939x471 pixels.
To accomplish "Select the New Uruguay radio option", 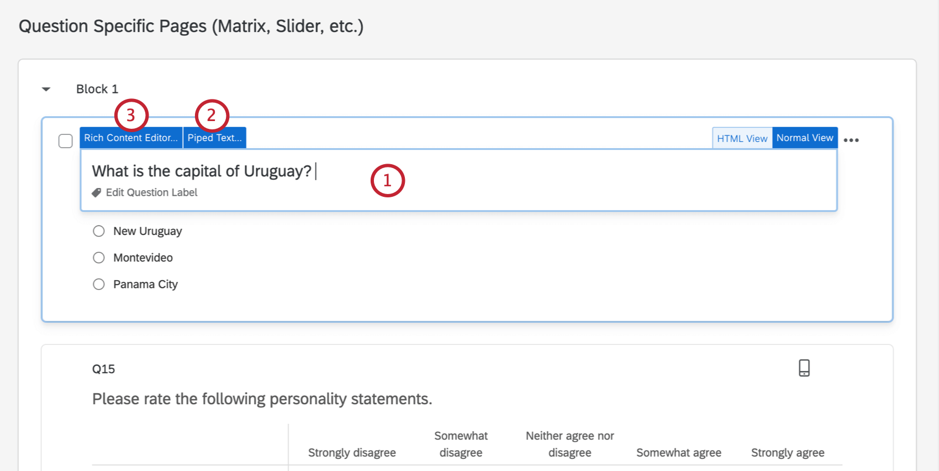I will point(99,231).
